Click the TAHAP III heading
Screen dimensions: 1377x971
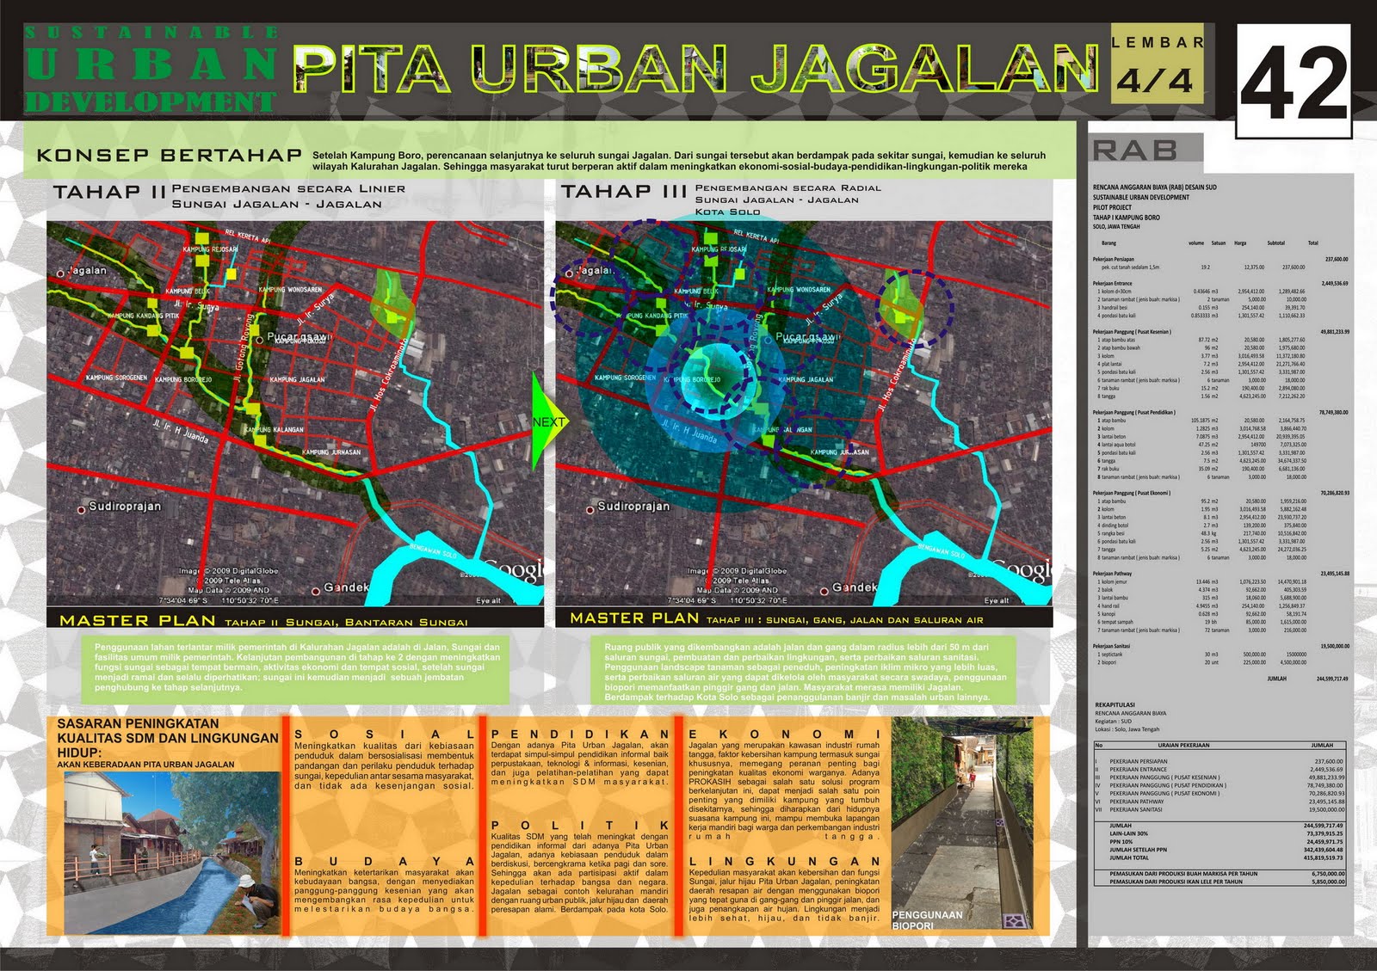click(624, 191)
